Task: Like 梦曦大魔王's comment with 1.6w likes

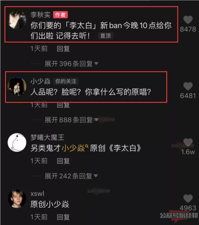Action: [188, 142]
